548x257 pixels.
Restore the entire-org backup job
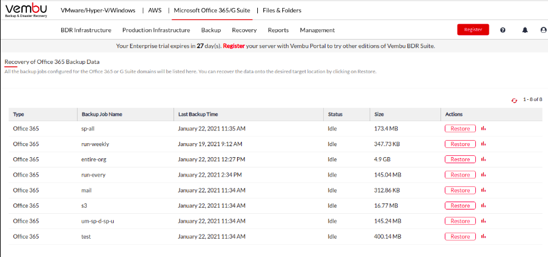(x=460, y=159)
